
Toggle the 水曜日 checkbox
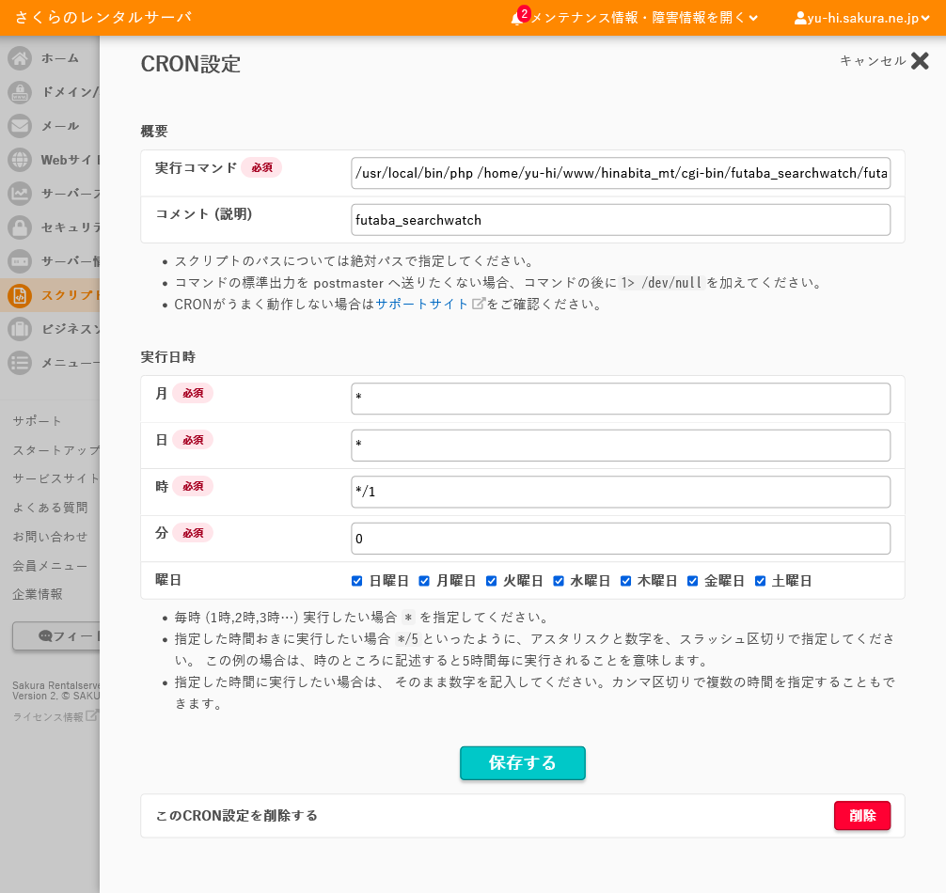pos(559,581)
